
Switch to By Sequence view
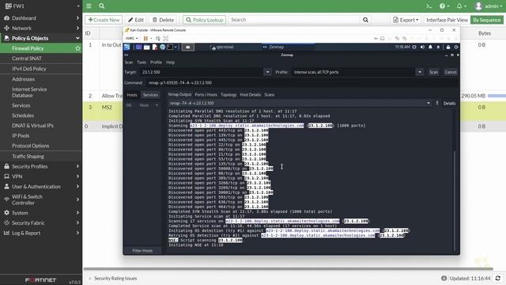click(487, 20)
